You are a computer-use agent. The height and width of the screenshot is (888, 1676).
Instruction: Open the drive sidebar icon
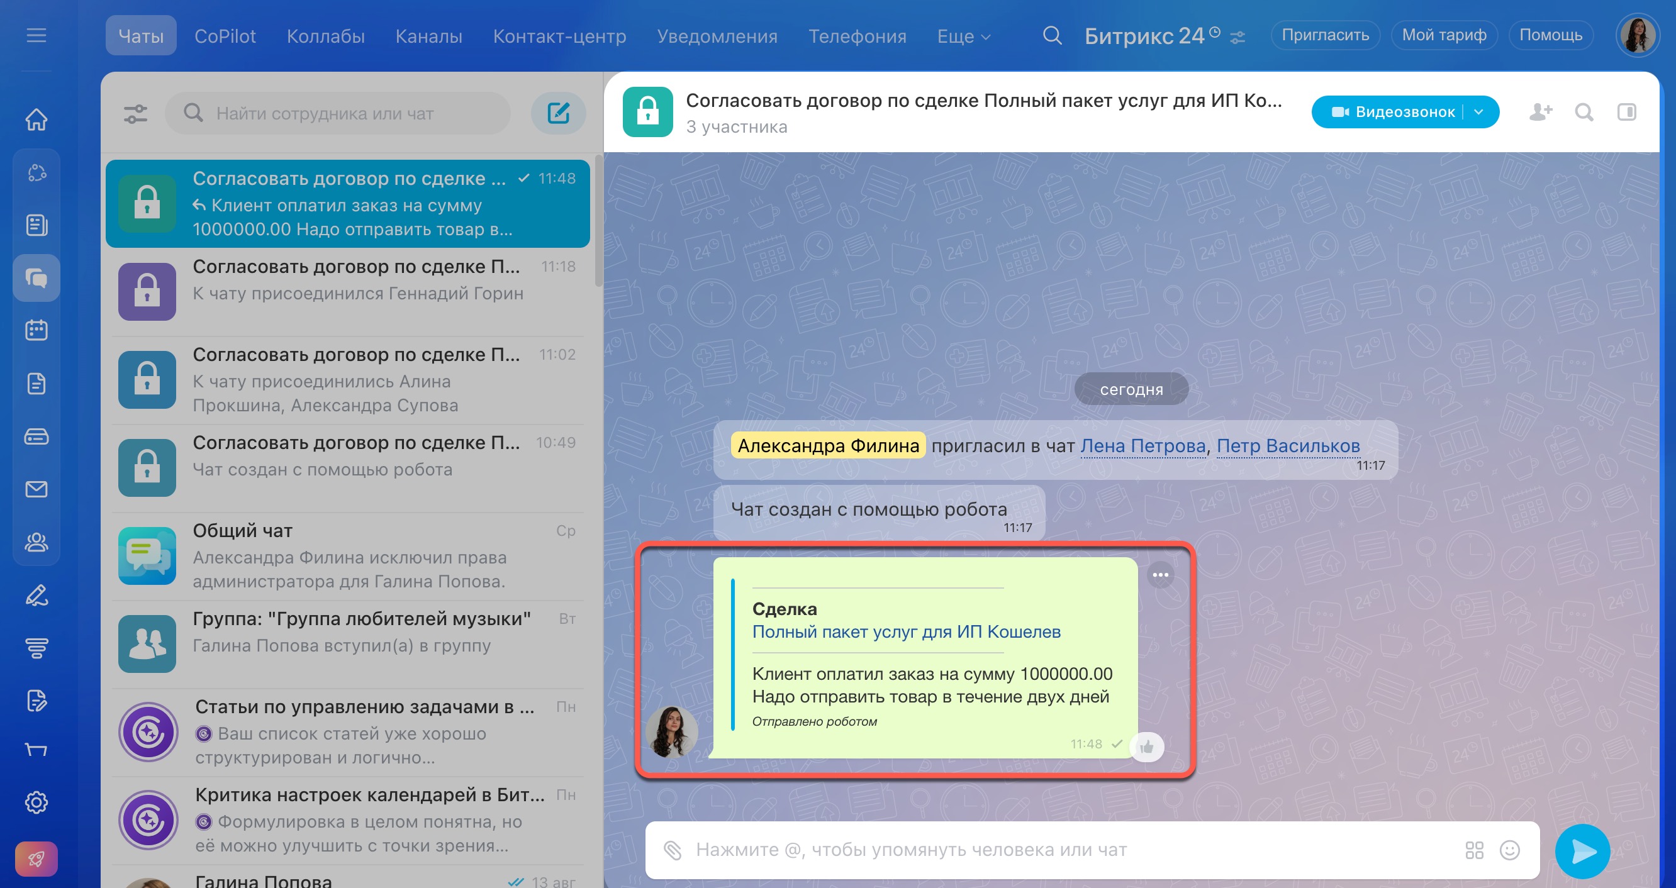pyautogui.click(x=36, y=436)
